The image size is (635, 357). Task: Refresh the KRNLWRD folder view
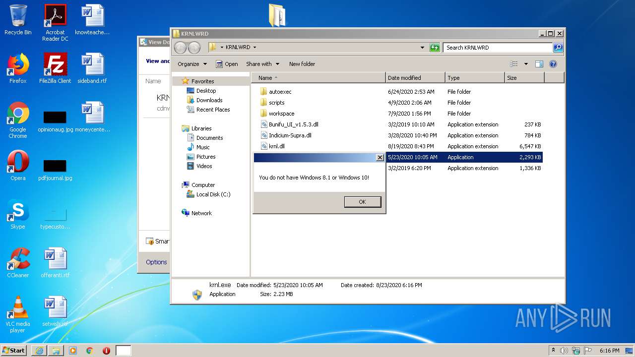click(435, 48)
